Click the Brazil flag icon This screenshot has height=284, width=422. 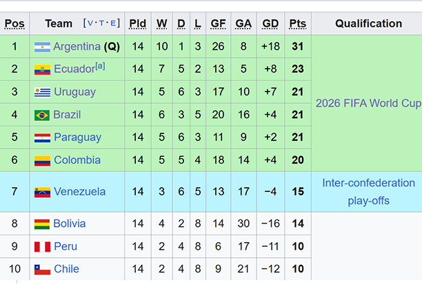click(x=41, y=116)
